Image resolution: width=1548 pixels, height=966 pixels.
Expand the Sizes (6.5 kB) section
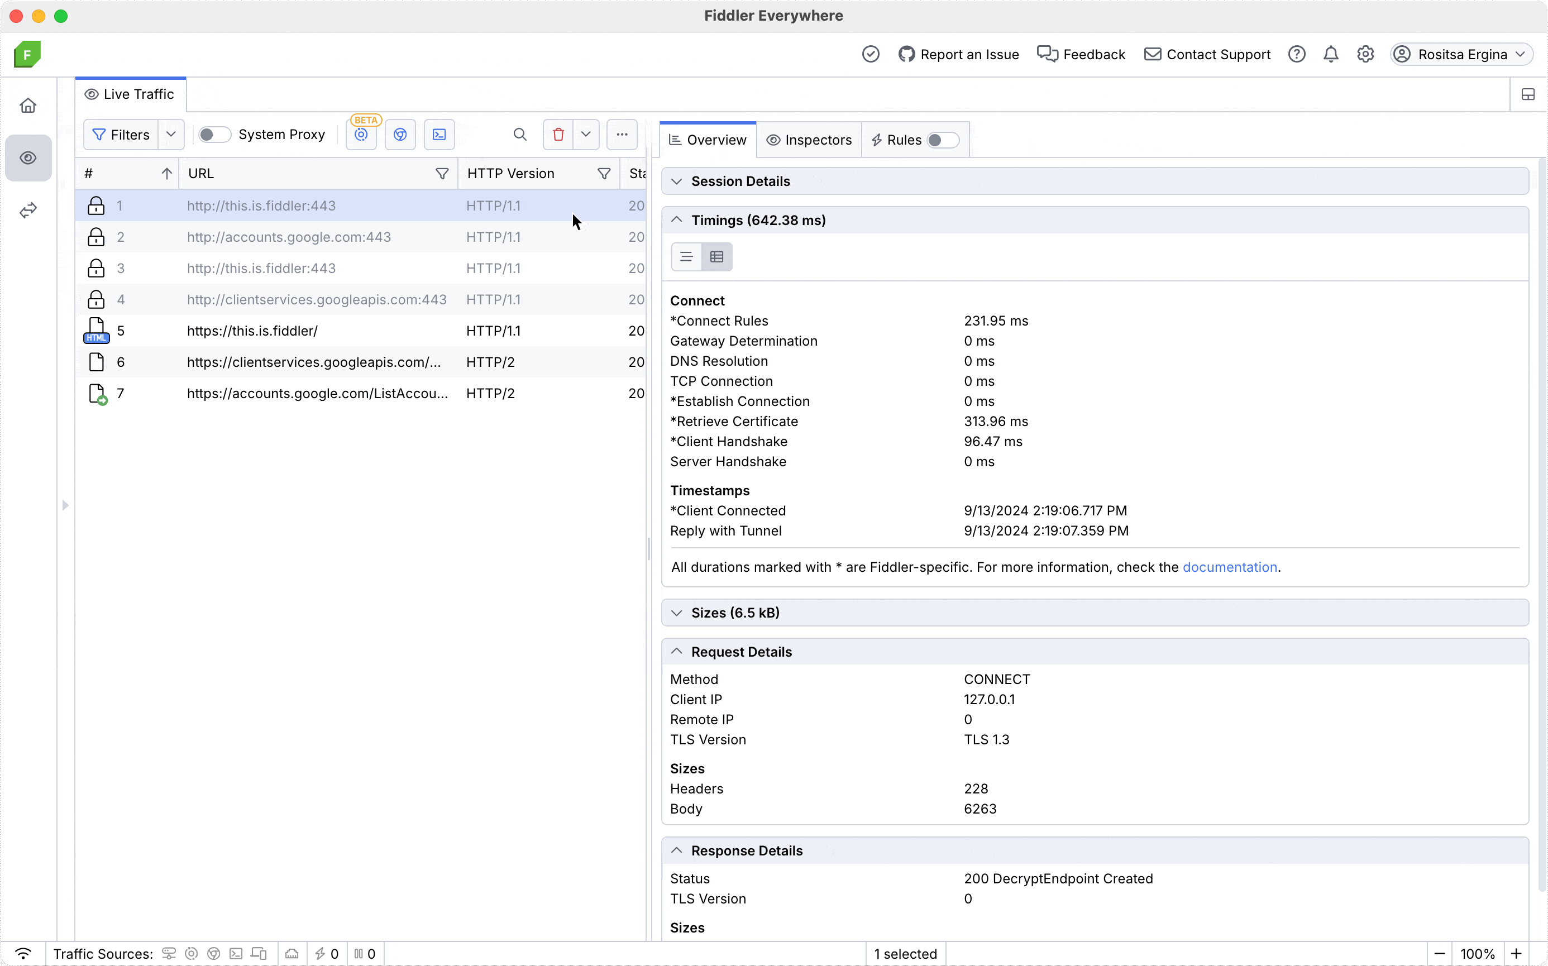click(1095, 613)
